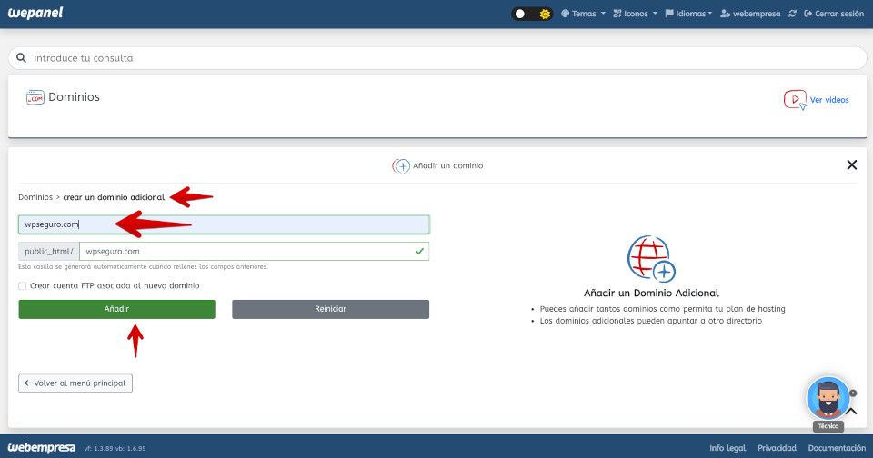The width and height of the screenshot is (873, 458).
Task: Click the Ver videos play icon
Action: (795, 100)
